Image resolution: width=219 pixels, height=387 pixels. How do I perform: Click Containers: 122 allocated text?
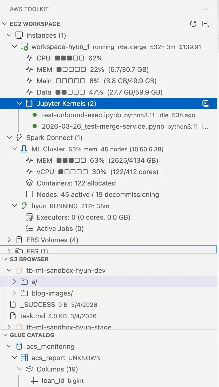coord(76,183)
